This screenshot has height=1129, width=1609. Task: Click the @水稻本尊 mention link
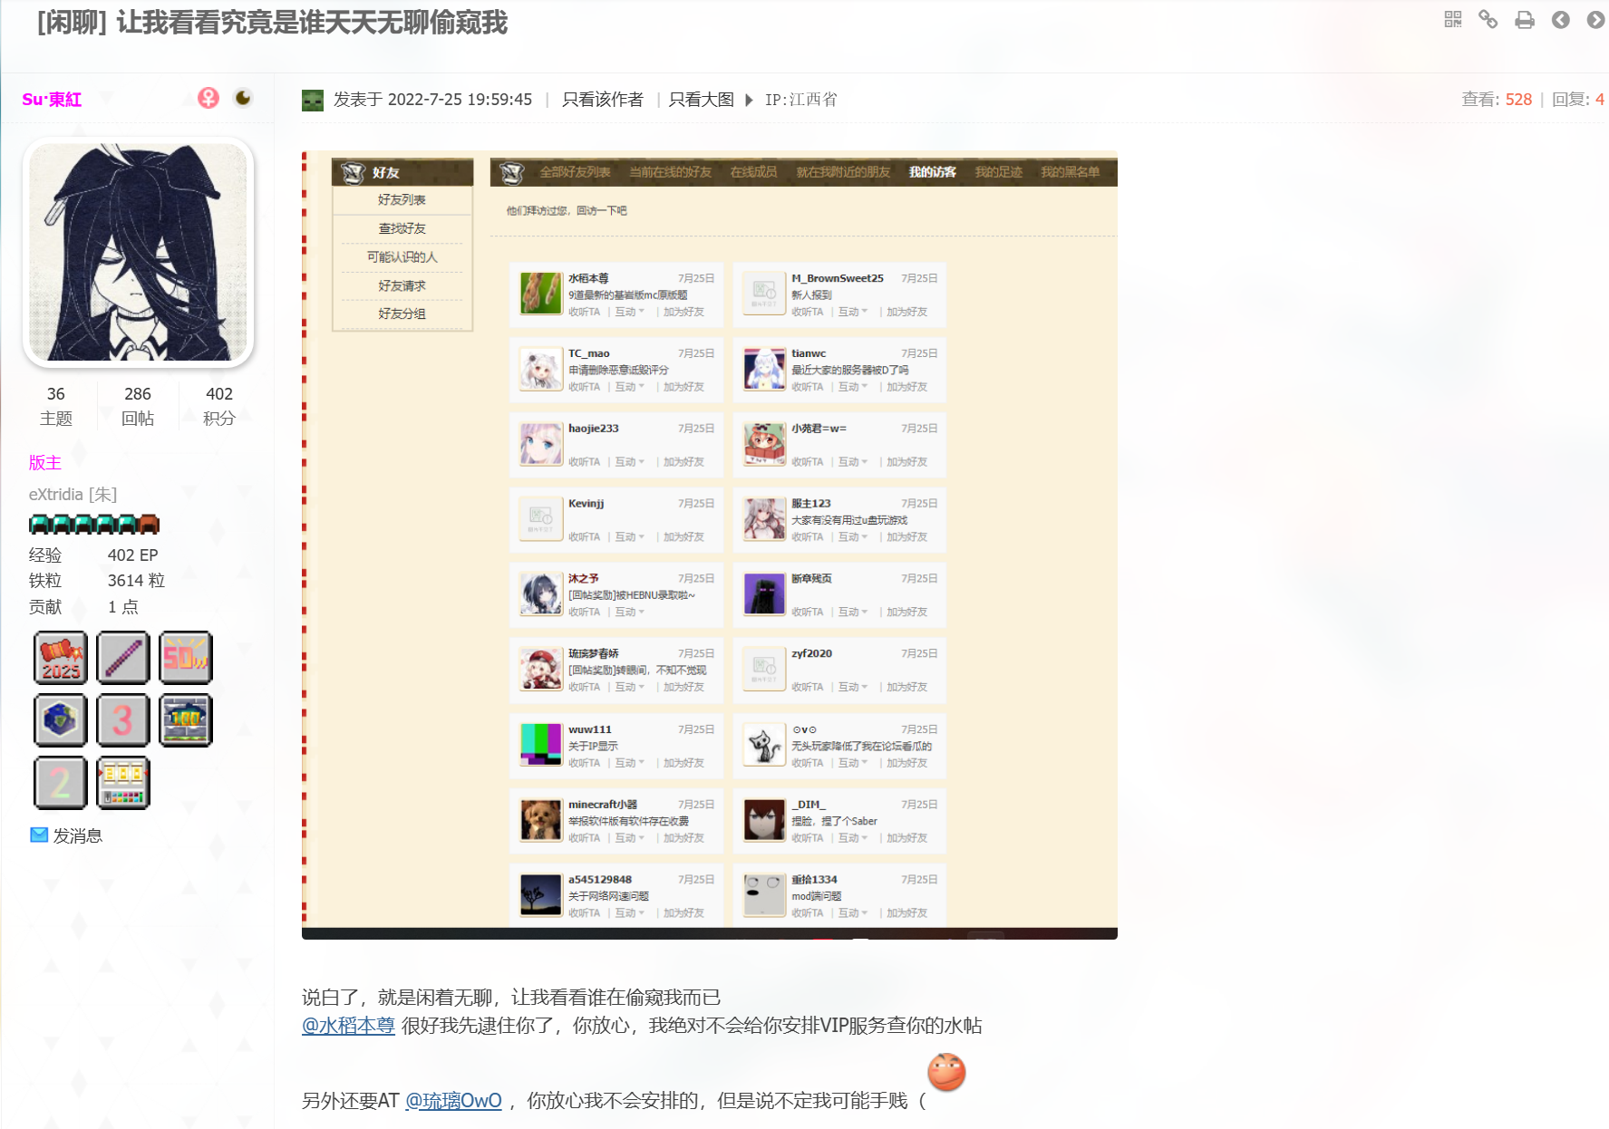pyautogui.click(x=348, y=1025)
